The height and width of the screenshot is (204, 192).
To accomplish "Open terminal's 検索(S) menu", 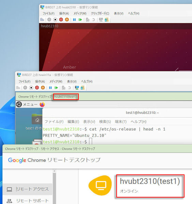I will [x=105, y=122].
